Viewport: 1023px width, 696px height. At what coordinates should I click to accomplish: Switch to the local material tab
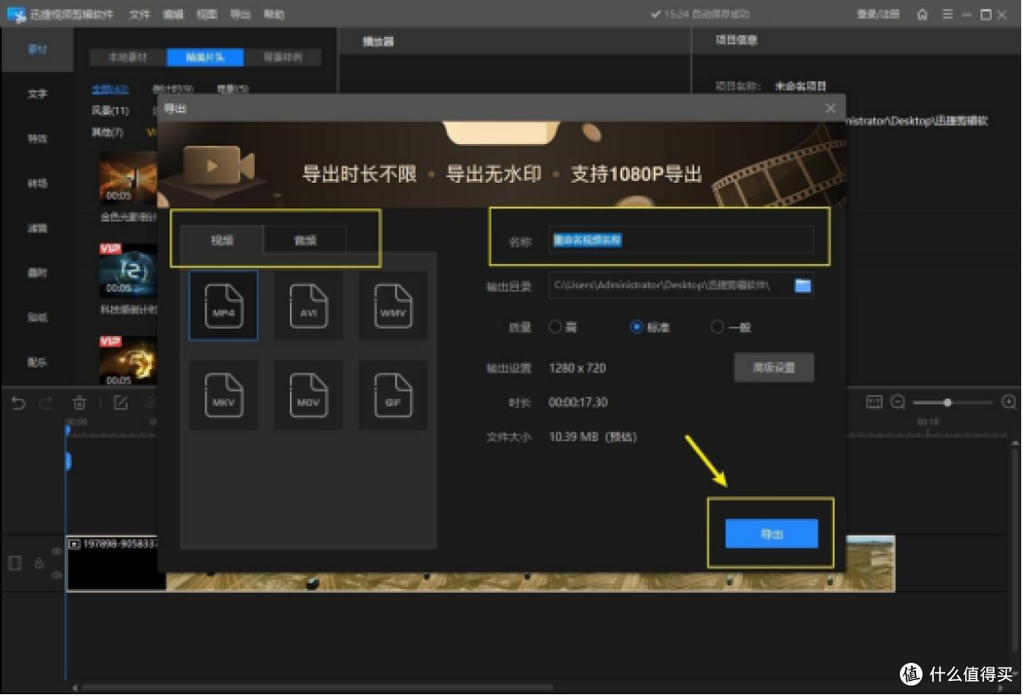pos(128,58)
